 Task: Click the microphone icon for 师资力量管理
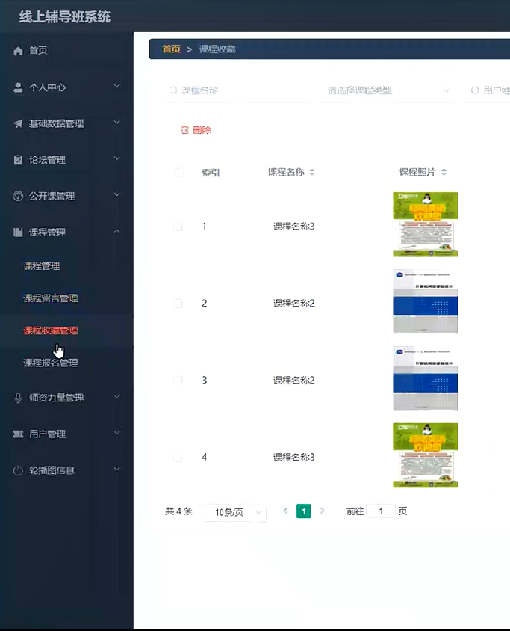(18, 398)
